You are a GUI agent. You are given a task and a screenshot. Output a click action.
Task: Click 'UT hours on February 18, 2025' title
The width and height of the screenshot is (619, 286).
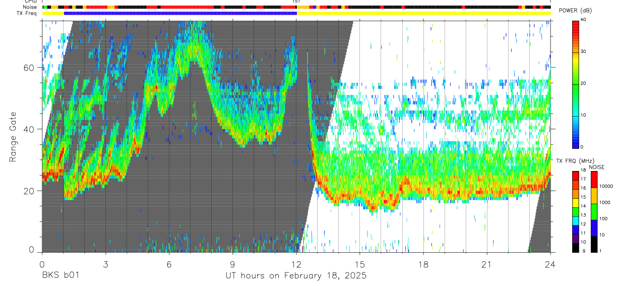296,276
